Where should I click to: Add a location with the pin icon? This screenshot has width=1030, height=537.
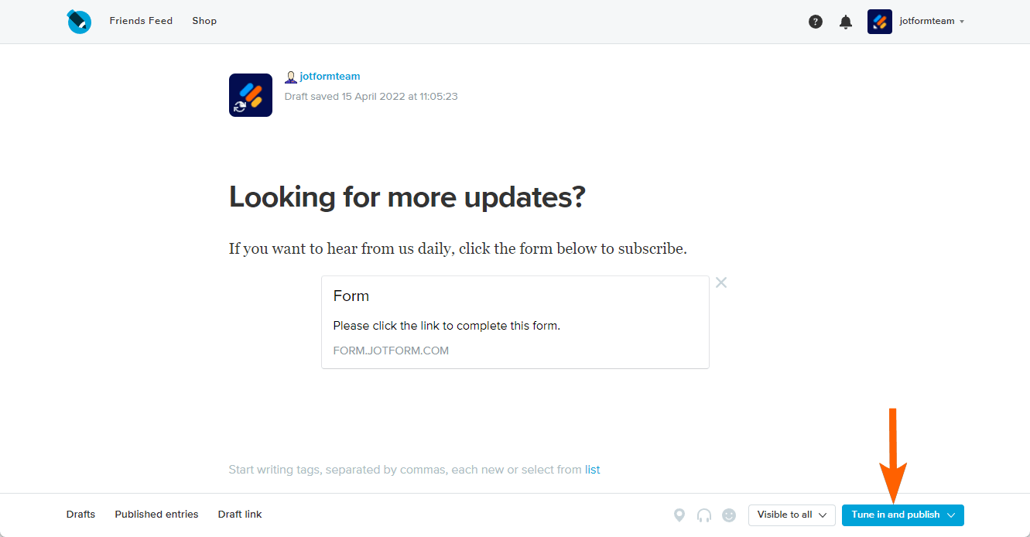pos(679,515)
